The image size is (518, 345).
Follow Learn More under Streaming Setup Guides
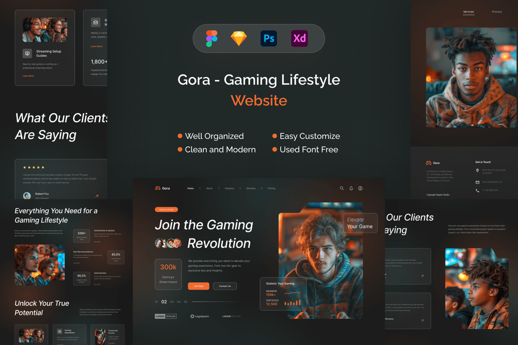[x=28, y=76]
